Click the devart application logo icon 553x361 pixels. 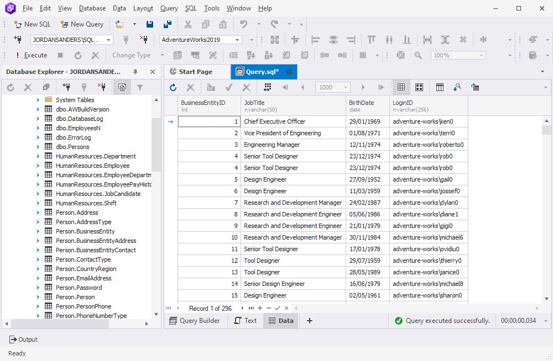tap(10, 8)
